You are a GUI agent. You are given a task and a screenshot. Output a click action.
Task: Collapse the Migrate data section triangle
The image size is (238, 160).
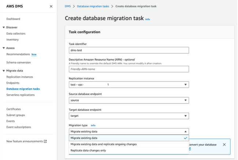(4, 71)
